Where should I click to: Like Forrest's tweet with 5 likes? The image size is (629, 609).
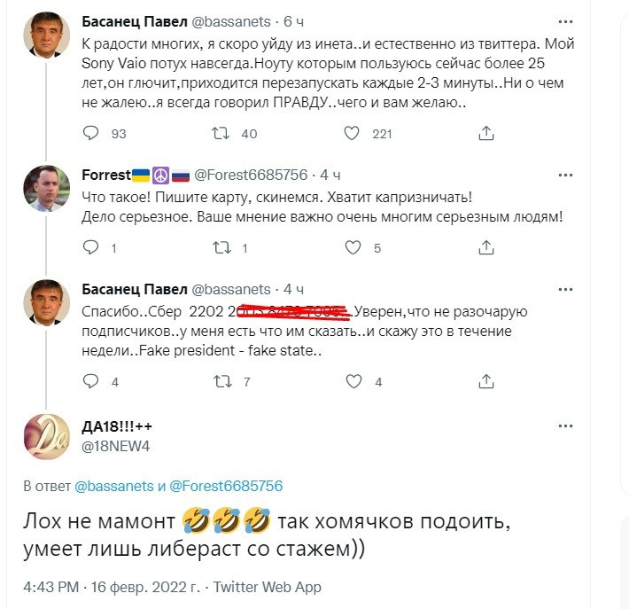pos(352,248)
